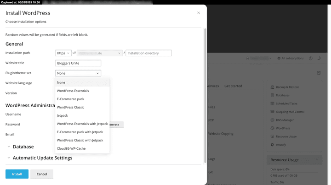Click the Cancel button
The height and width of the screenshot is (185, 331).
(42, 174)
